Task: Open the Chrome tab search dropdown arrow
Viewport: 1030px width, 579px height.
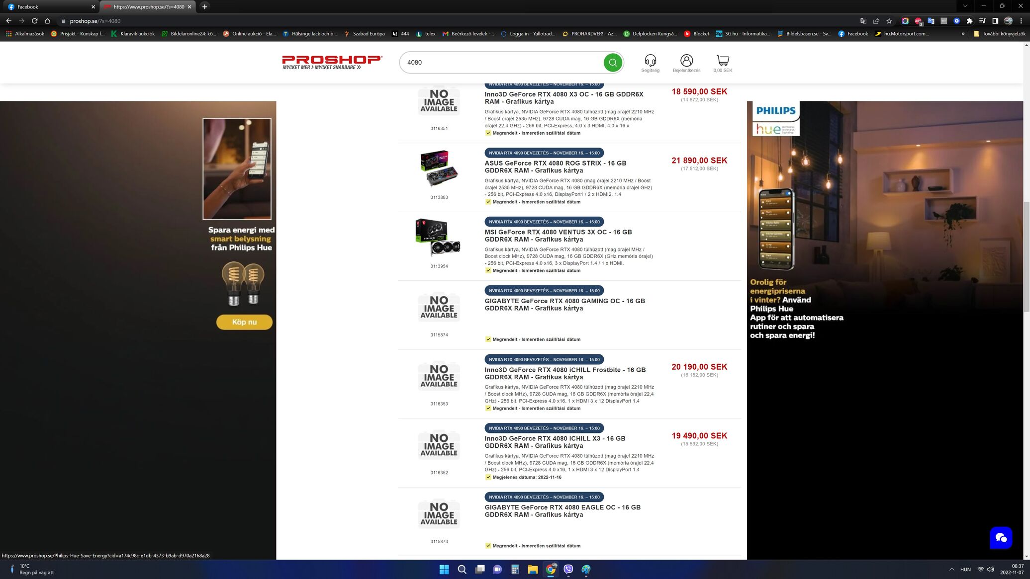Action: [x=965, y=6]
